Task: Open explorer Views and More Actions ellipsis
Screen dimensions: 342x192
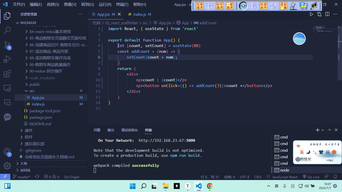Action: tap(80, 14)
